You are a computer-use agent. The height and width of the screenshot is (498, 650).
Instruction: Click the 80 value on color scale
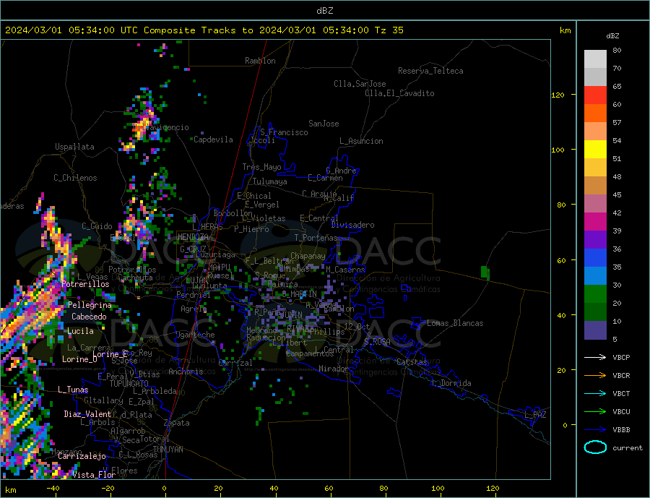[617, 50]
